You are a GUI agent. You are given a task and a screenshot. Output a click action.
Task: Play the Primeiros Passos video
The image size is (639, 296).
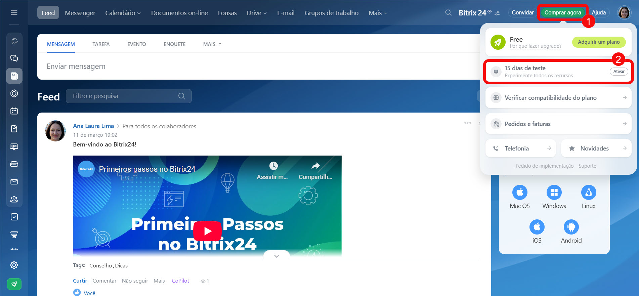click(207, 231)
